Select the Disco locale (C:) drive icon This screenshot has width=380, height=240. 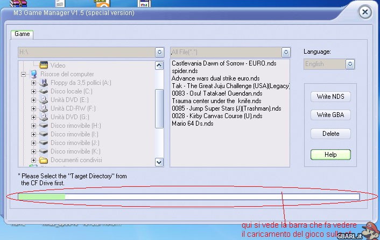[44, 91]
